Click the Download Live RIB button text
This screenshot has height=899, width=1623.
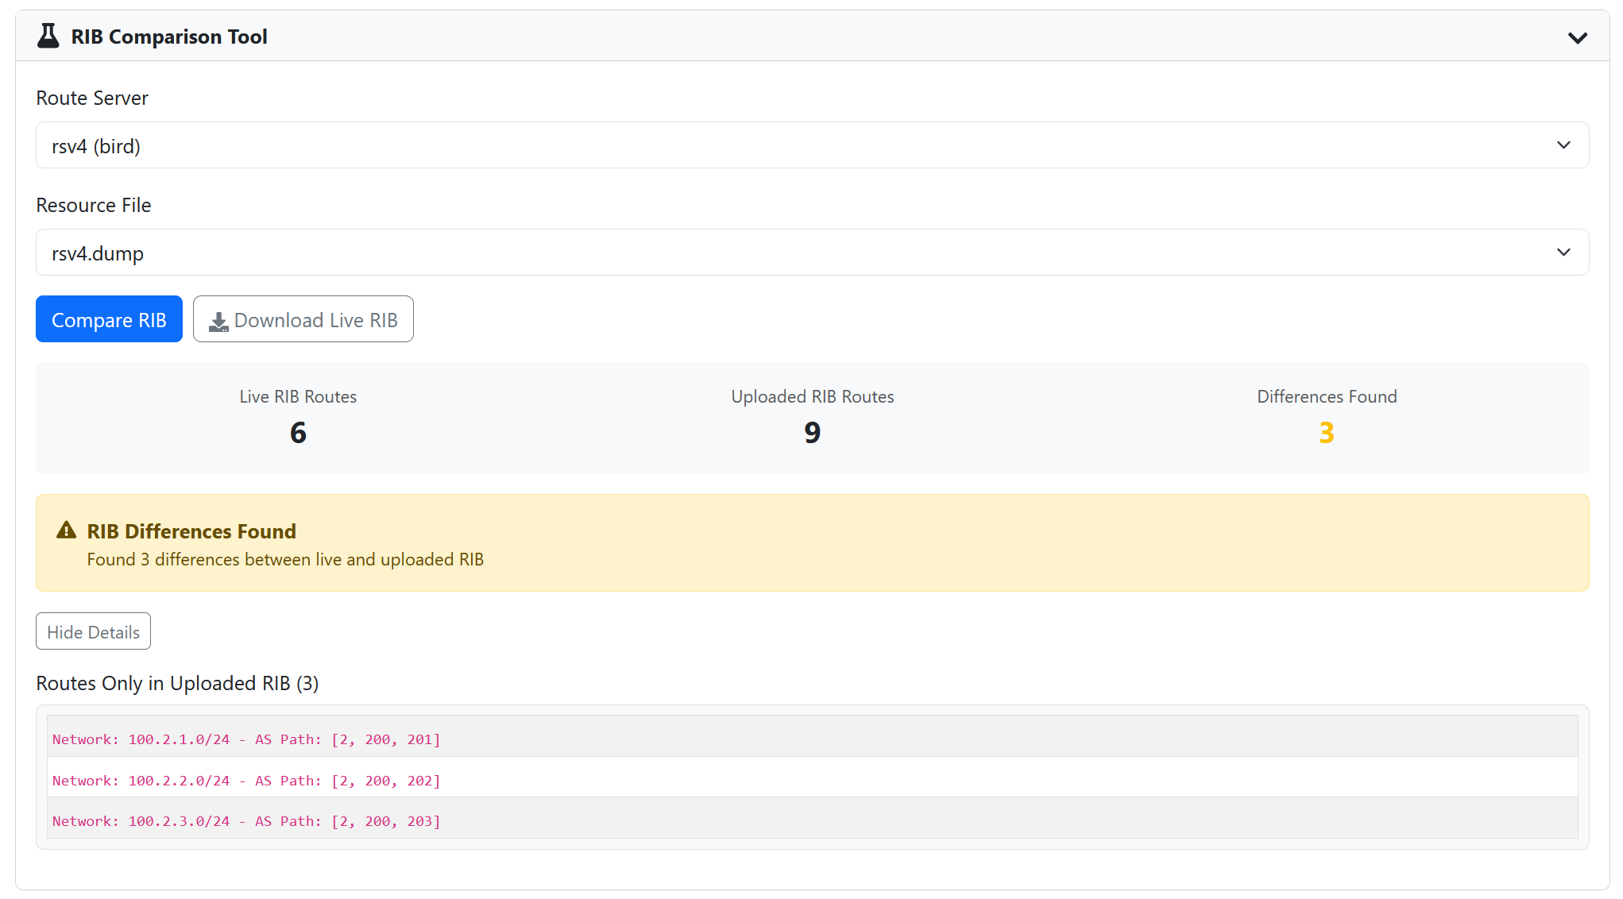(x=315, y=320)
